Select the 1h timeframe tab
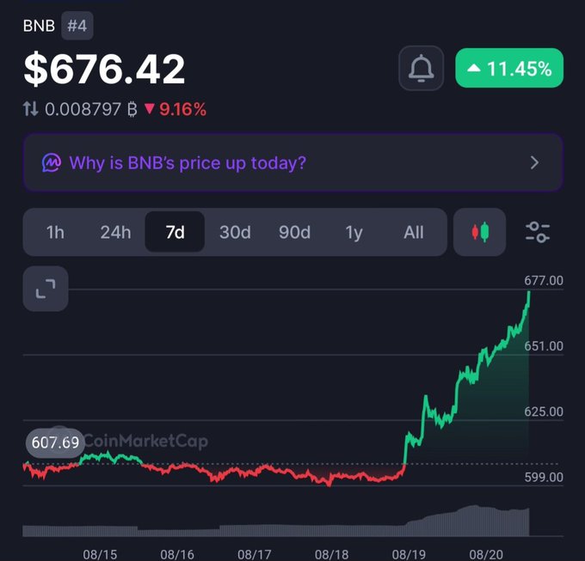 (x=55, y=233)
